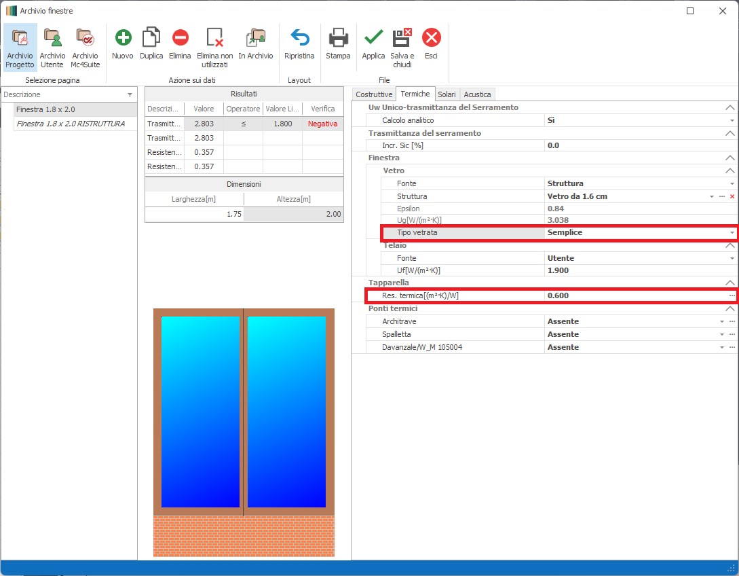Click the Ug value 3.038
Image resolution: width=739 pixels, height=576 pixels.
[641, 220]
